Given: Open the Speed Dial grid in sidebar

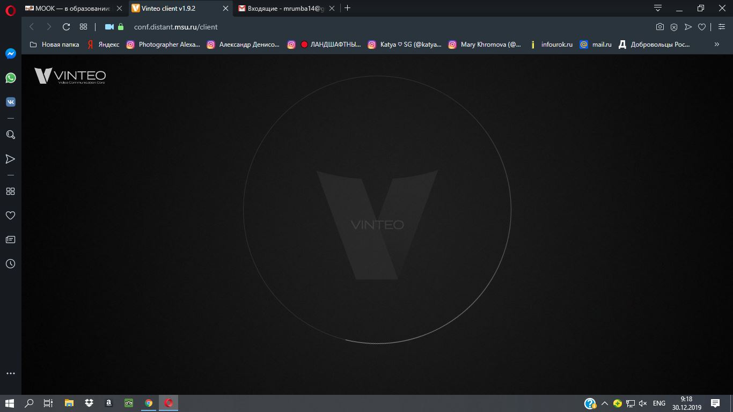Looking at the screenshot, I should point(10,191).
